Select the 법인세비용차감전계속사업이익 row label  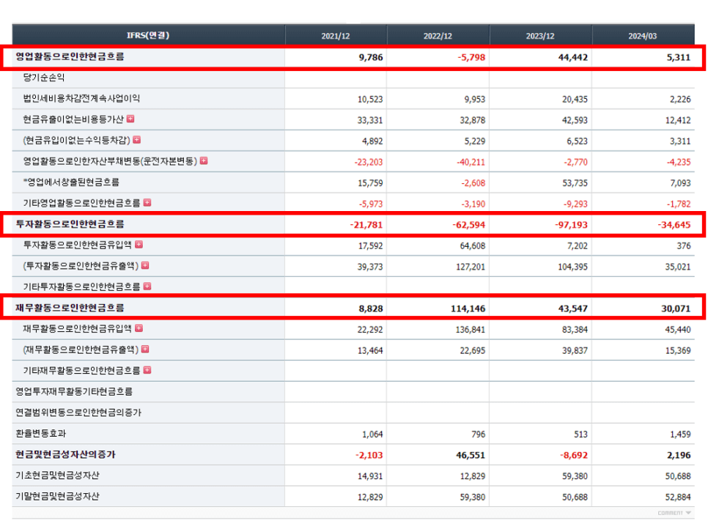[81, 98]
